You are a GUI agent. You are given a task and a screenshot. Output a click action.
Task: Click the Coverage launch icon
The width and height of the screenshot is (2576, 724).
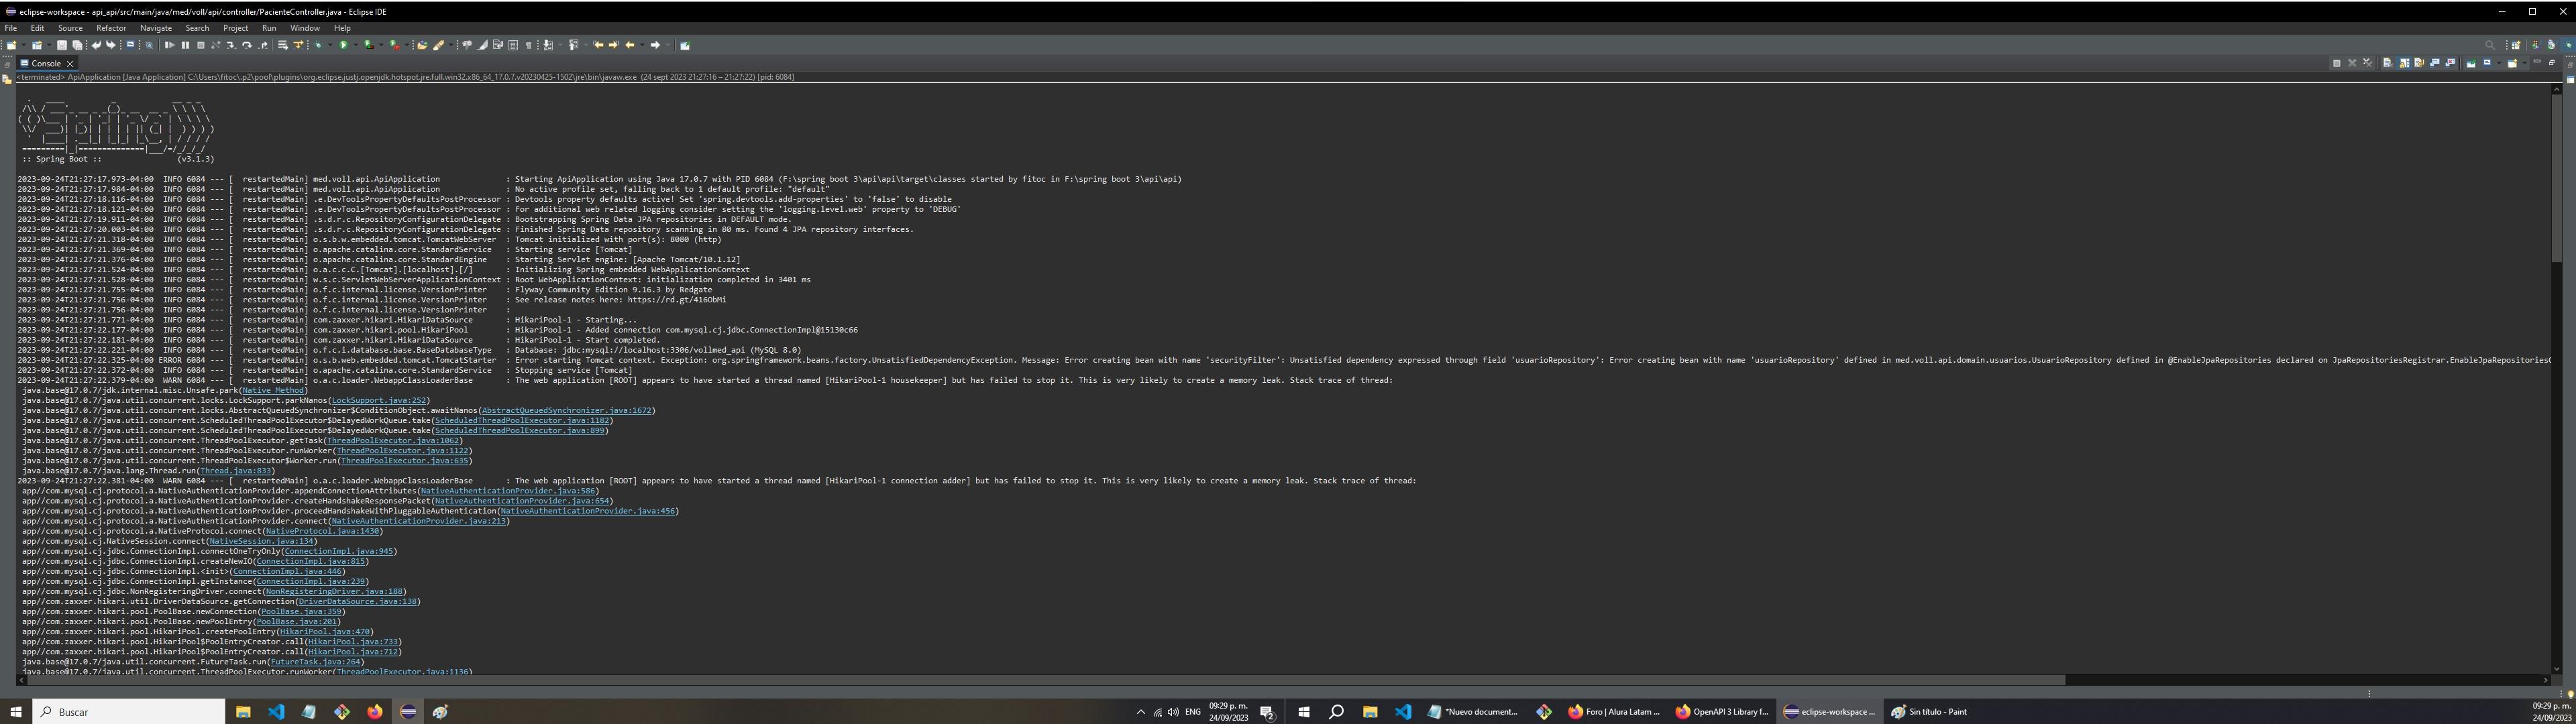369,45
